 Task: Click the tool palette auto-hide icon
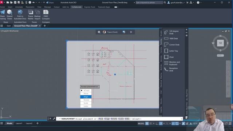pyautogui.click(x=187, y=32)
